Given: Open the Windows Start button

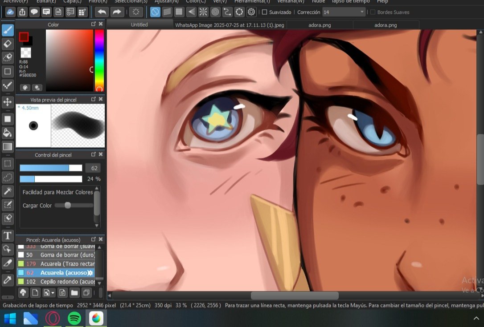Looking at the screenshot, I should coord(10,319).
